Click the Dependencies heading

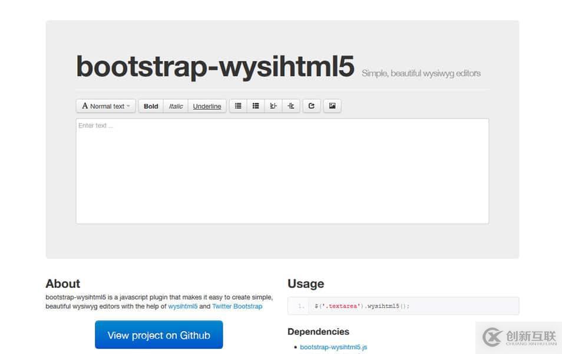[318, 332]
